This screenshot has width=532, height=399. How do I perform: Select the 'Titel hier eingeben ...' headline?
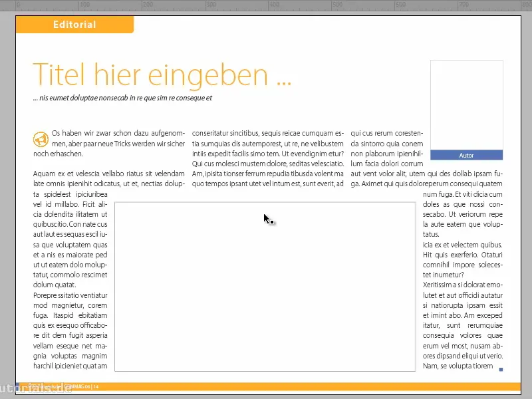[x=162, y=76]
